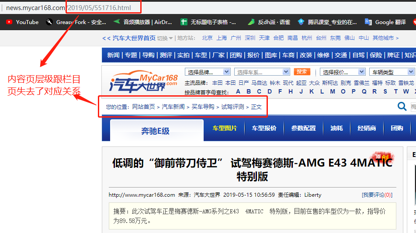Browse brands starting with letter S
Viewport: 416px width, 233px height.
click(385, 91)
